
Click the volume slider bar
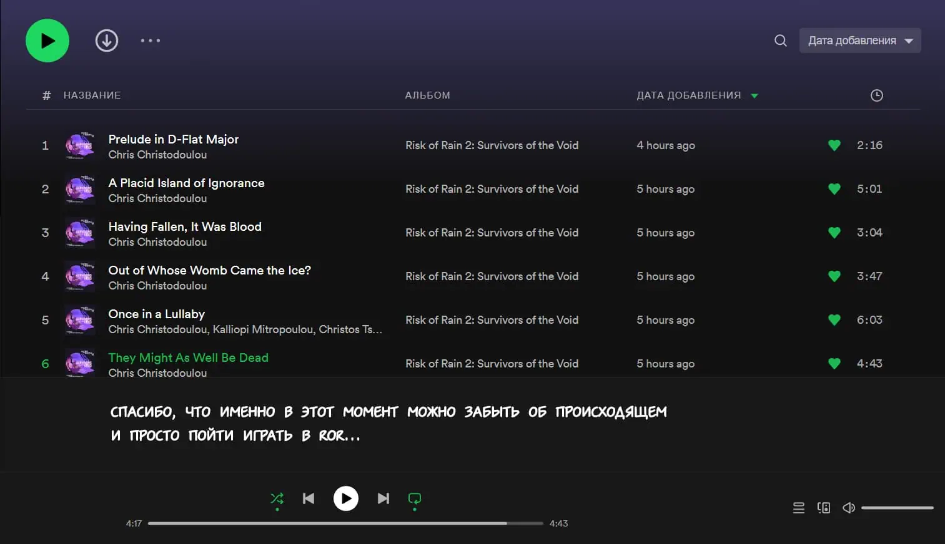897,508
